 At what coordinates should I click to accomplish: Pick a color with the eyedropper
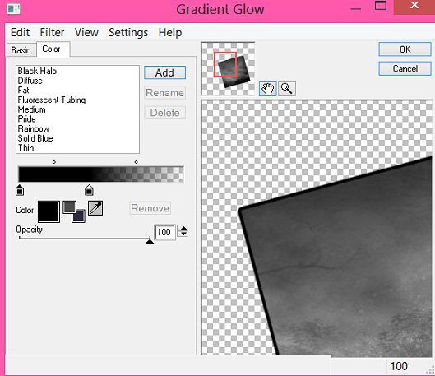pyautogui.click(x=95, y=208)
